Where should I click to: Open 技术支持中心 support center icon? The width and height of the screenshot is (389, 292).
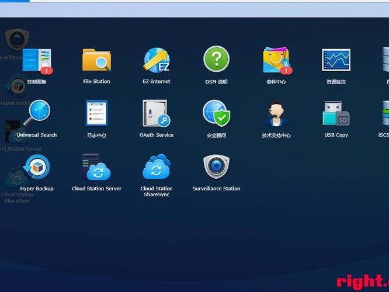click(276, 113)
